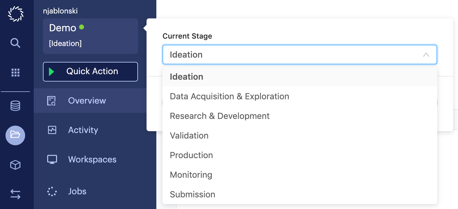Select the Production stage option
The width and height of the screenshot is (458, 209).
[191, 155]
